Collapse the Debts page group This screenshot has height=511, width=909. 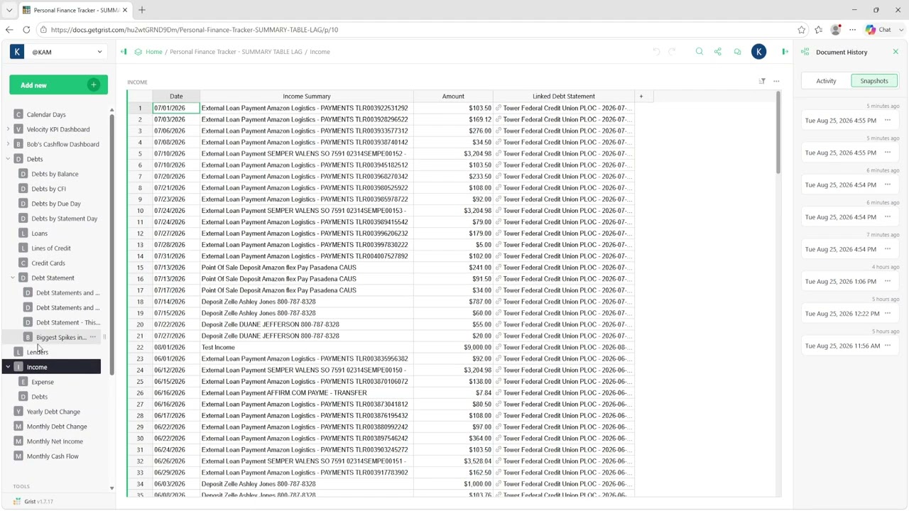click(8, 159)
